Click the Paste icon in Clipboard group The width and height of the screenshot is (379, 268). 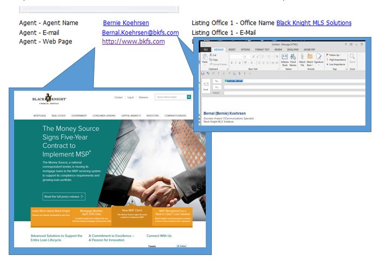pyautogui.click(x=205, y=57)
